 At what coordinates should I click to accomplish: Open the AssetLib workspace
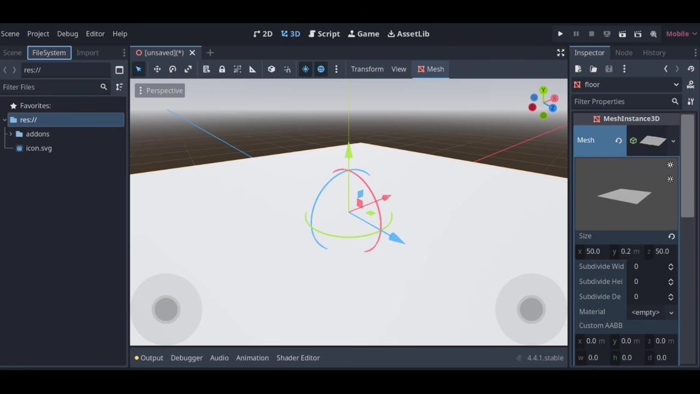coord(409,34)
